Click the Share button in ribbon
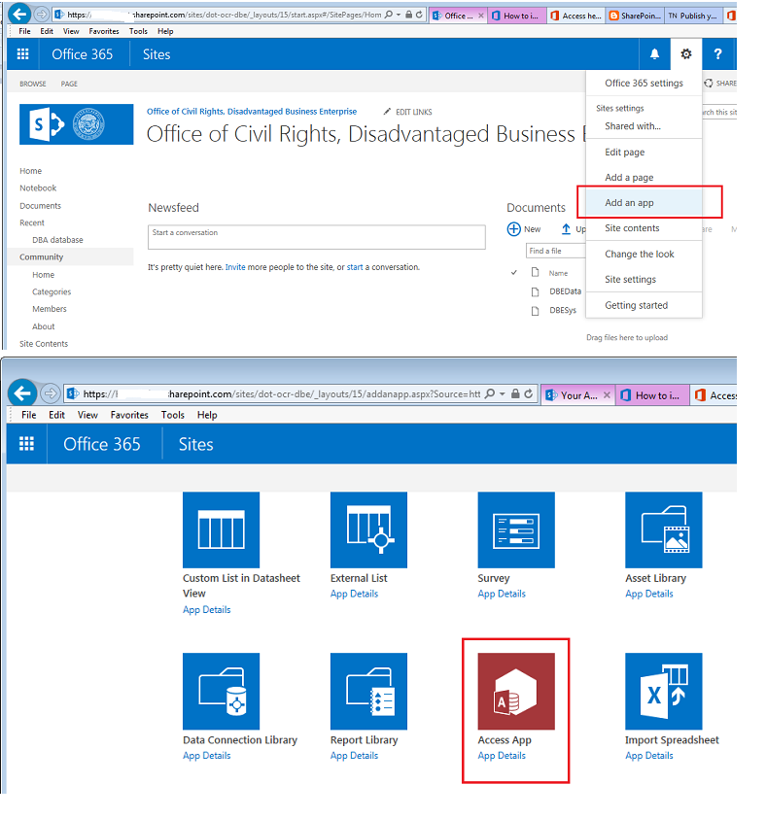 point(720,83)
